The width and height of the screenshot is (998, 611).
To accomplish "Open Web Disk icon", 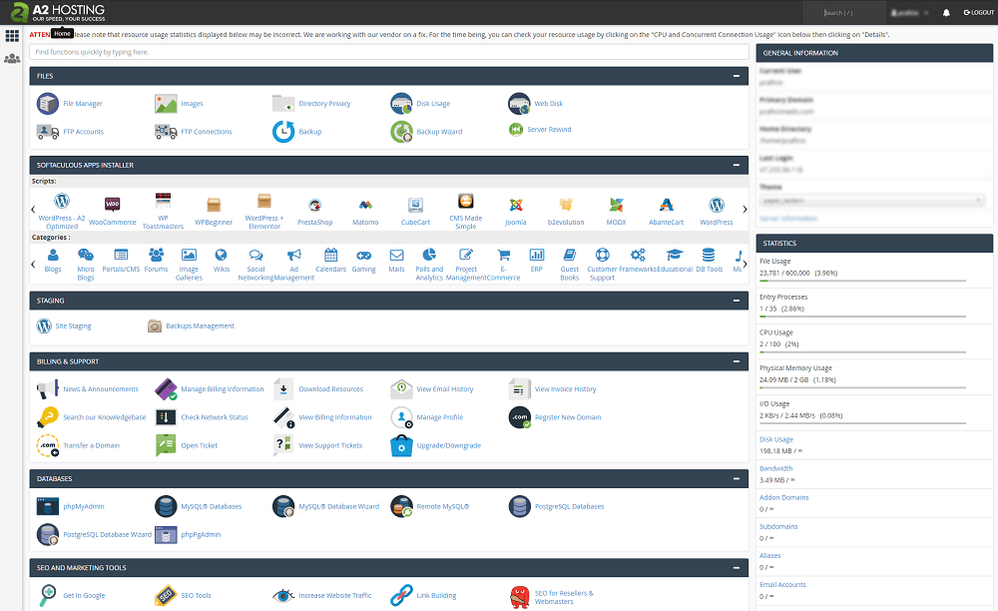I will coord(519,103).
